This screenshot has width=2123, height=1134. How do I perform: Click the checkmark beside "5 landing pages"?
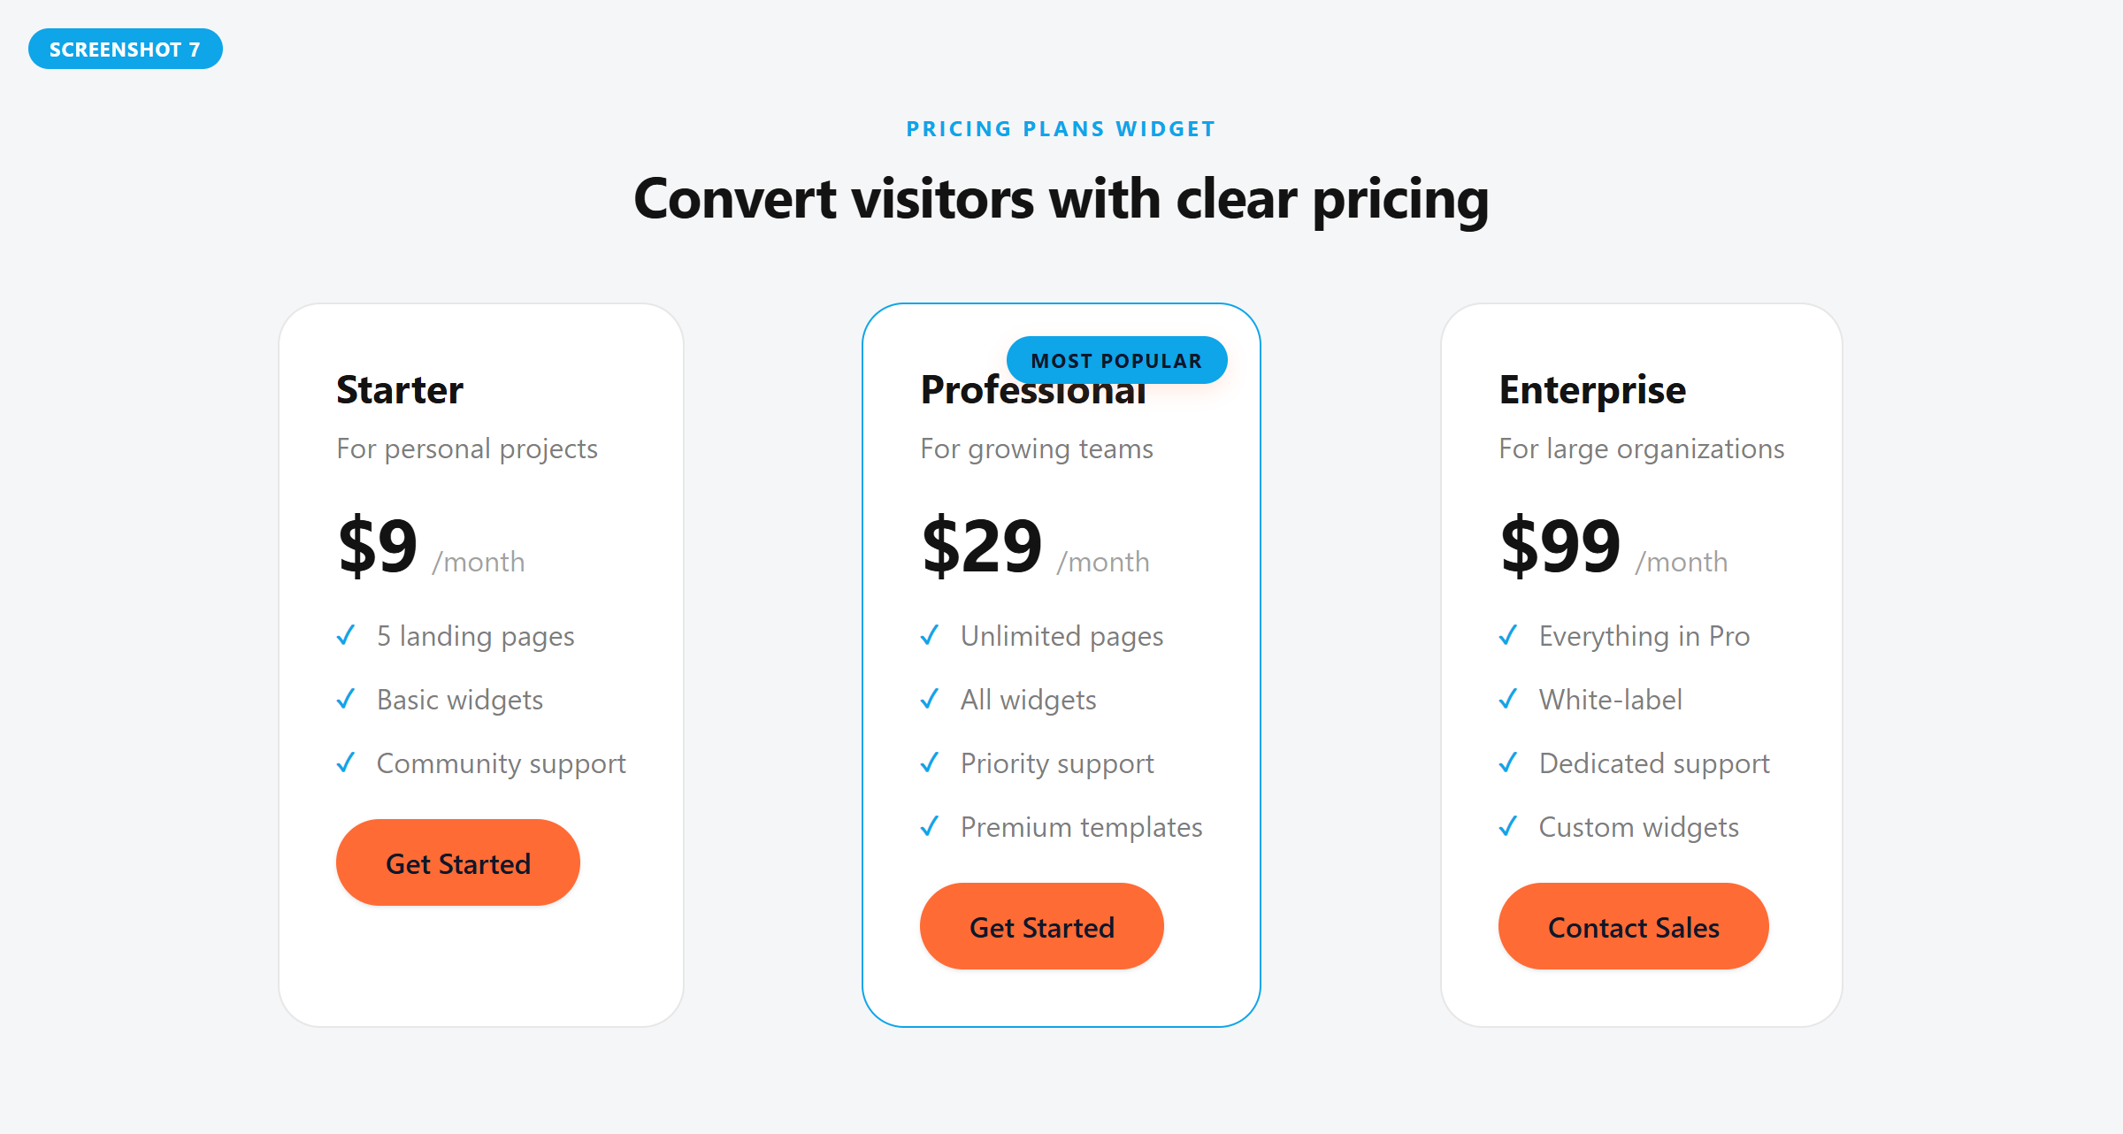point(346,635)
